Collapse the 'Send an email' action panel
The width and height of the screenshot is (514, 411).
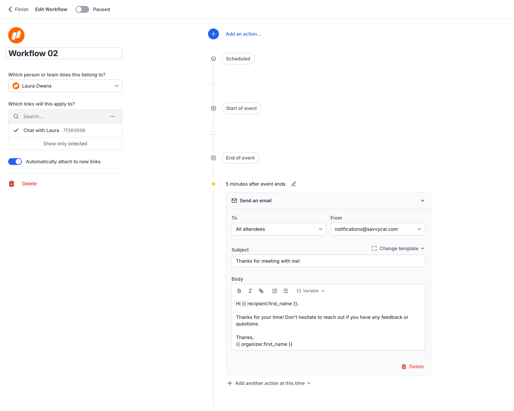(x=422, y=201)
